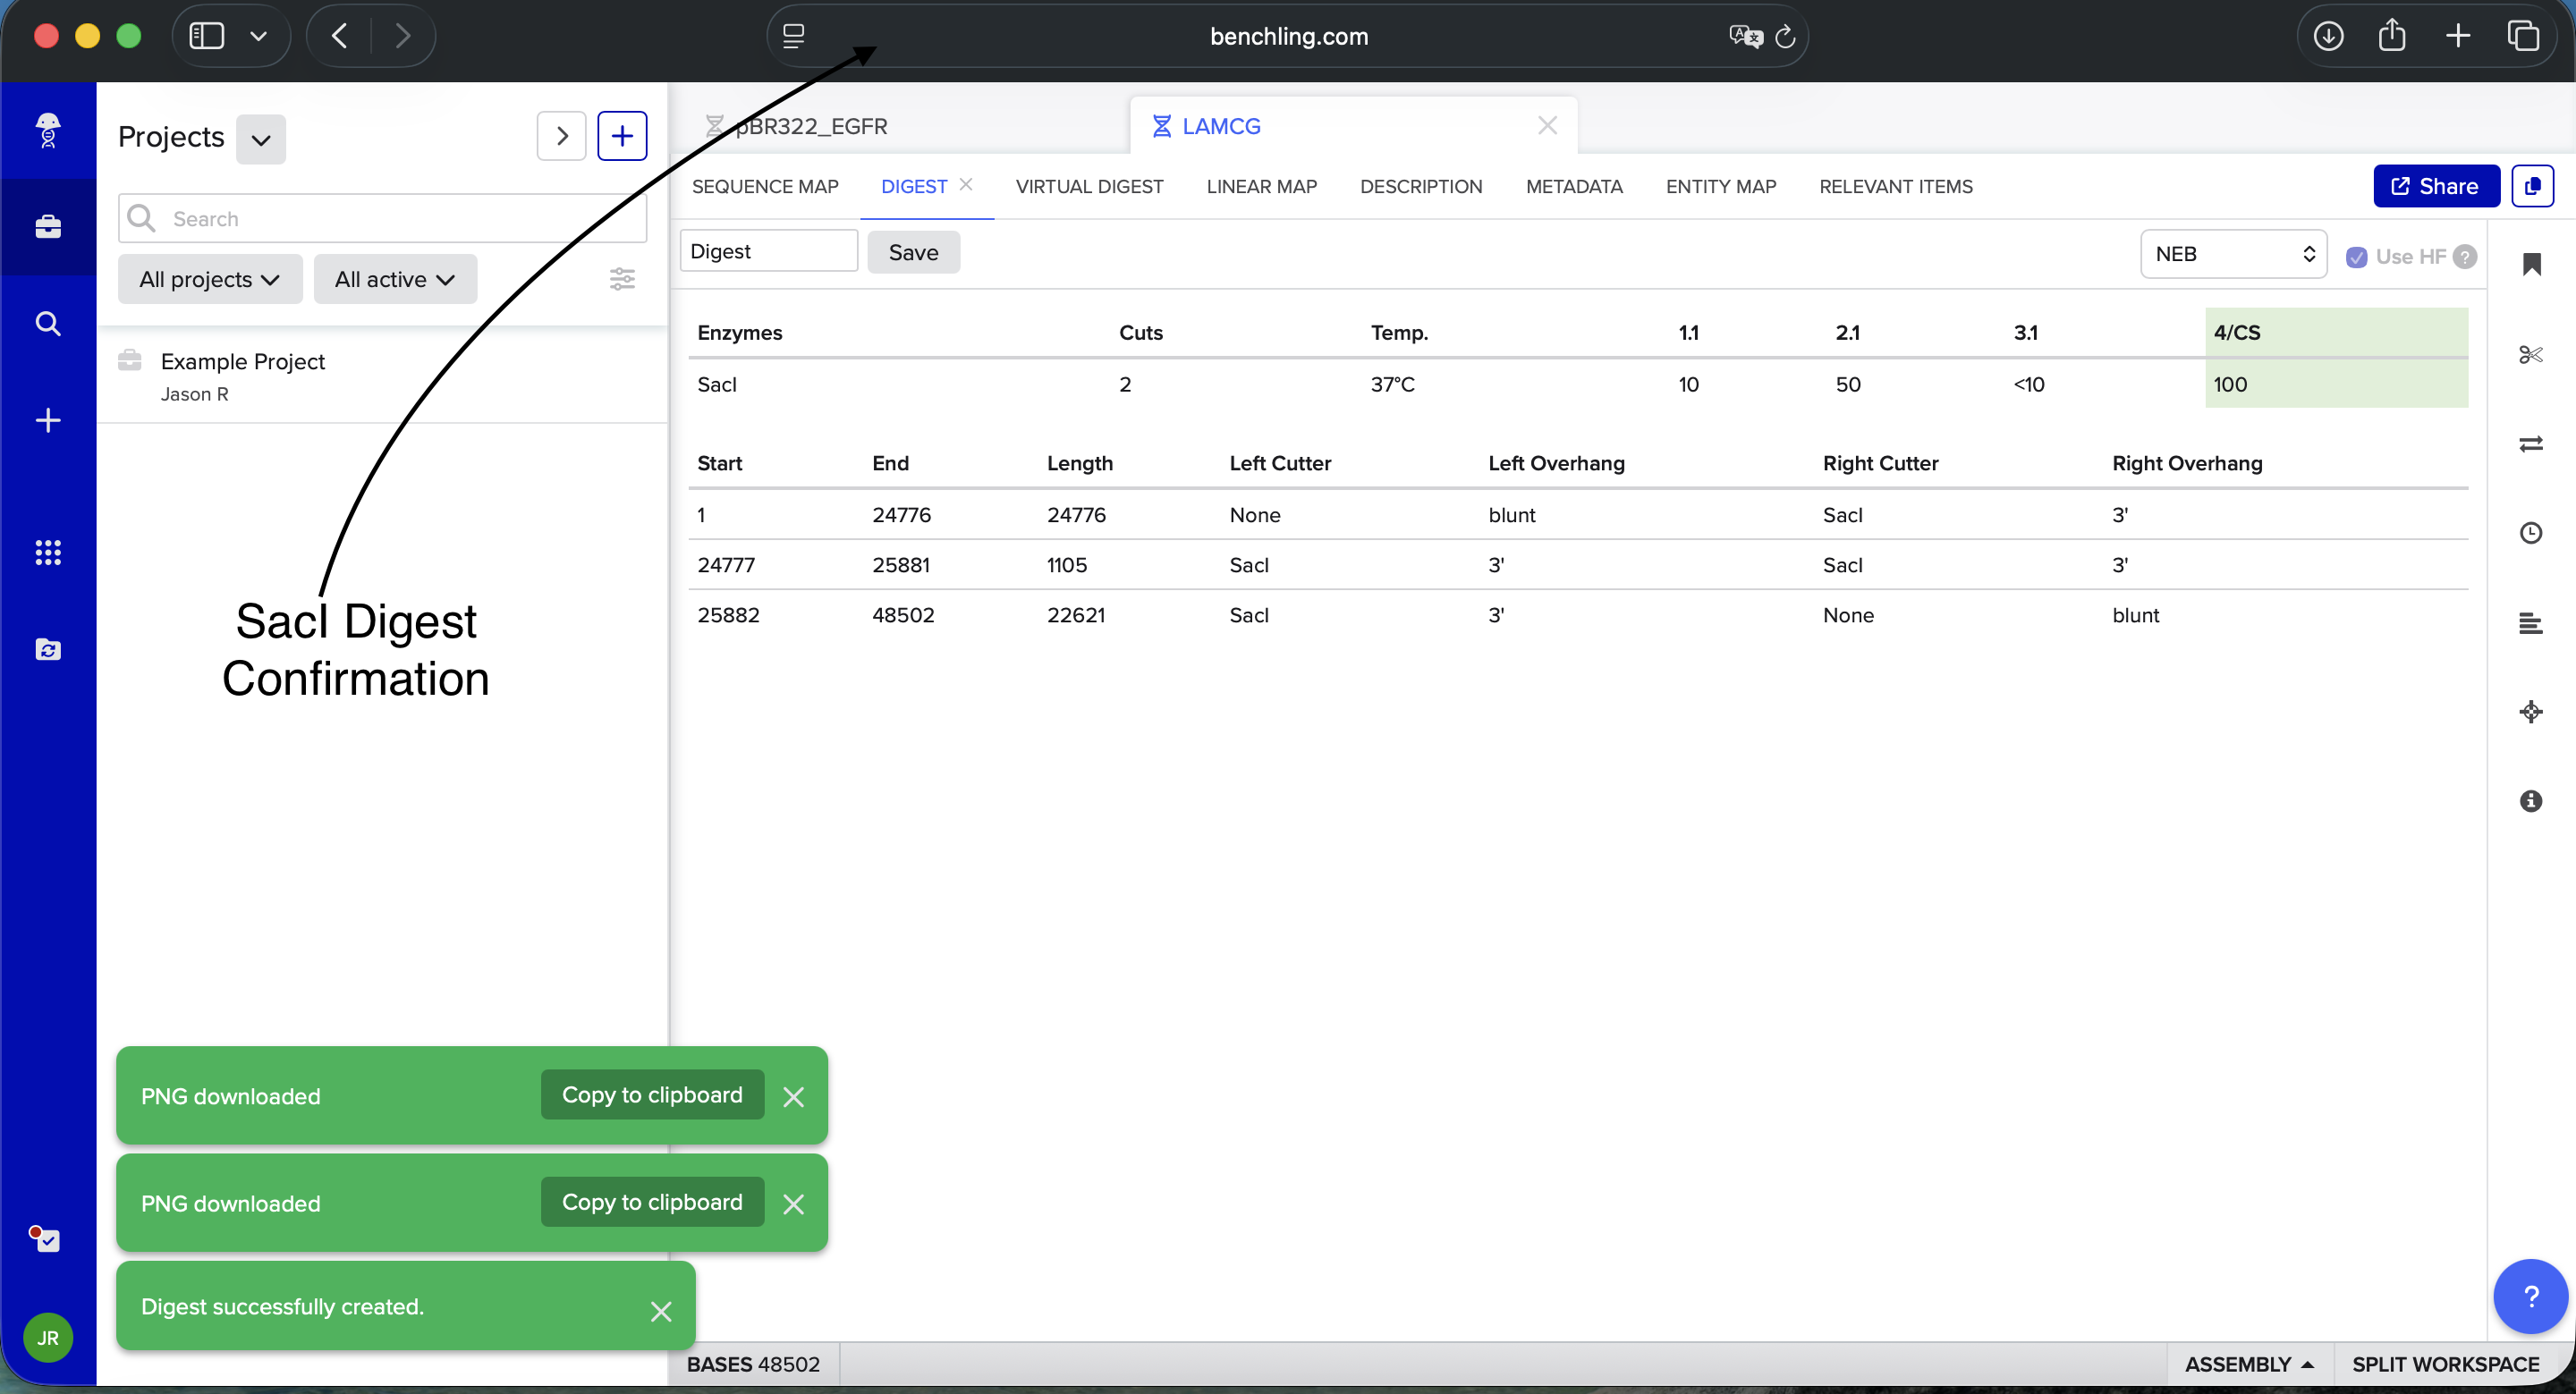Image resolution: width=2576 pixels, height=1394 pixels.
Task: Open the NEB enzyme supplier dropdown
Action: pos(2233,254)
